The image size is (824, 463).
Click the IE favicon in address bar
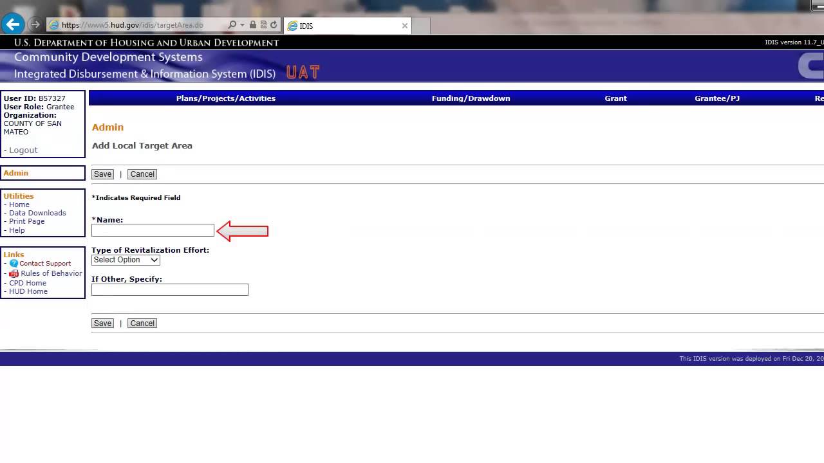[54, 25]
